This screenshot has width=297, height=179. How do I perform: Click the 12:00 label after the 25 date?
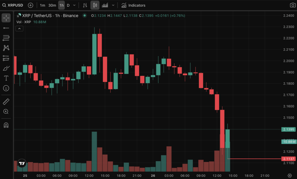89,176
